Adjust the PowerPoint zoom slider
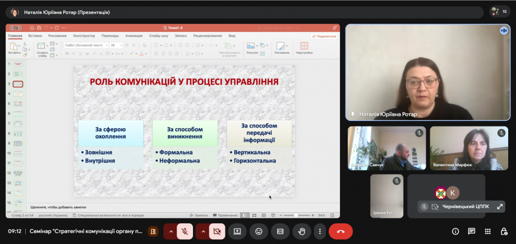The width and height of the screenshot is (516, 244). (x=296, y=215)
